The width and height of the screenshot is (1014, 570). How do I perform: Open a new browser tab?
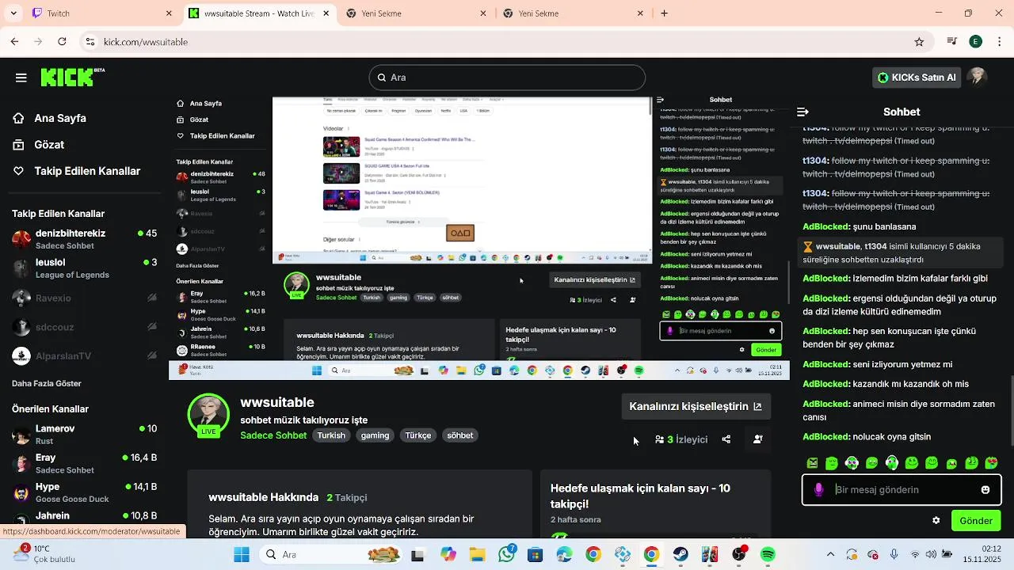coord(664,13)
